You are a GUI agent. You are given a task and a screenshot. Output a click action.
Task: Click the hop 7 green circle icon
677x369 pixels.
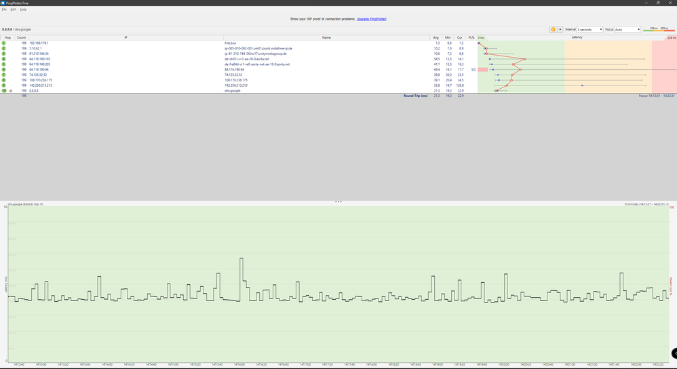tap(4, 75)
